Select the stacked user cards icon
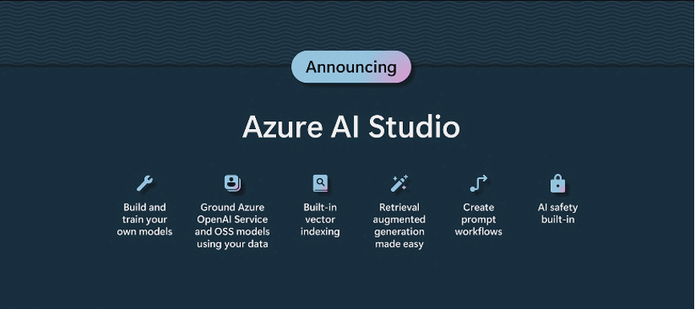Viewport: 695px width, 309px height. 232,183
